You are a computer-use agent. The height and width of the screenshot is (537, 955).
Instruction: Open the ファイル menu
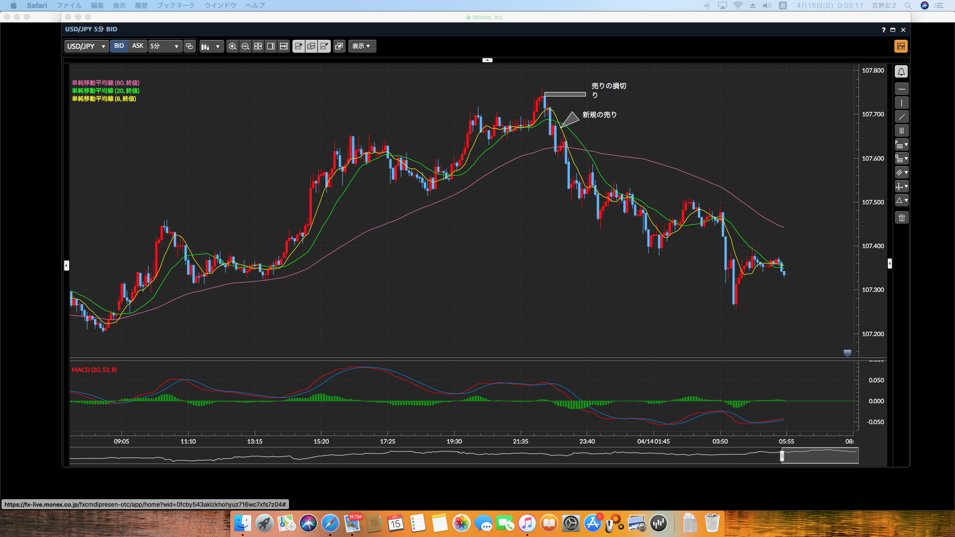click(69, 5)
